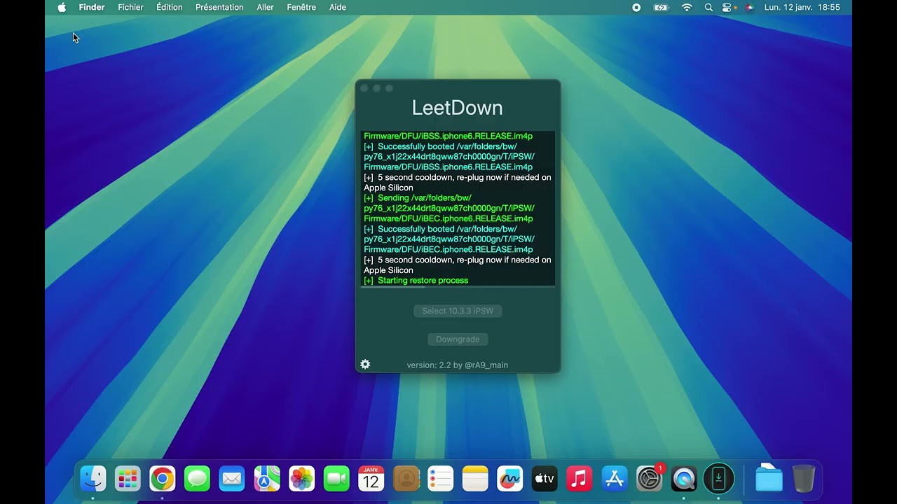Open the Trash in the Dock

(804, 479)
